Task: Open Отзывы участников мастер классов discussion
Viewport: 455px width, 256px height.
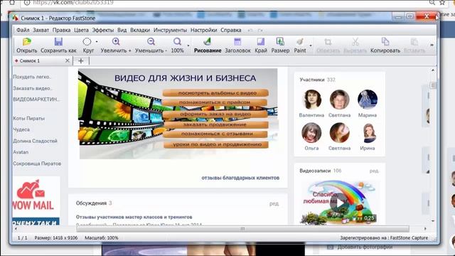Action: point(134,217)
